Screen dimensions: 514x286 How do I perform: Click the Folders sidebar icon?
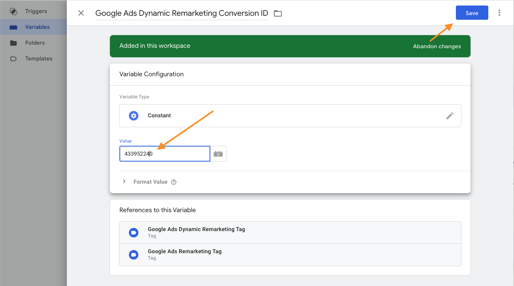point(13,43)
